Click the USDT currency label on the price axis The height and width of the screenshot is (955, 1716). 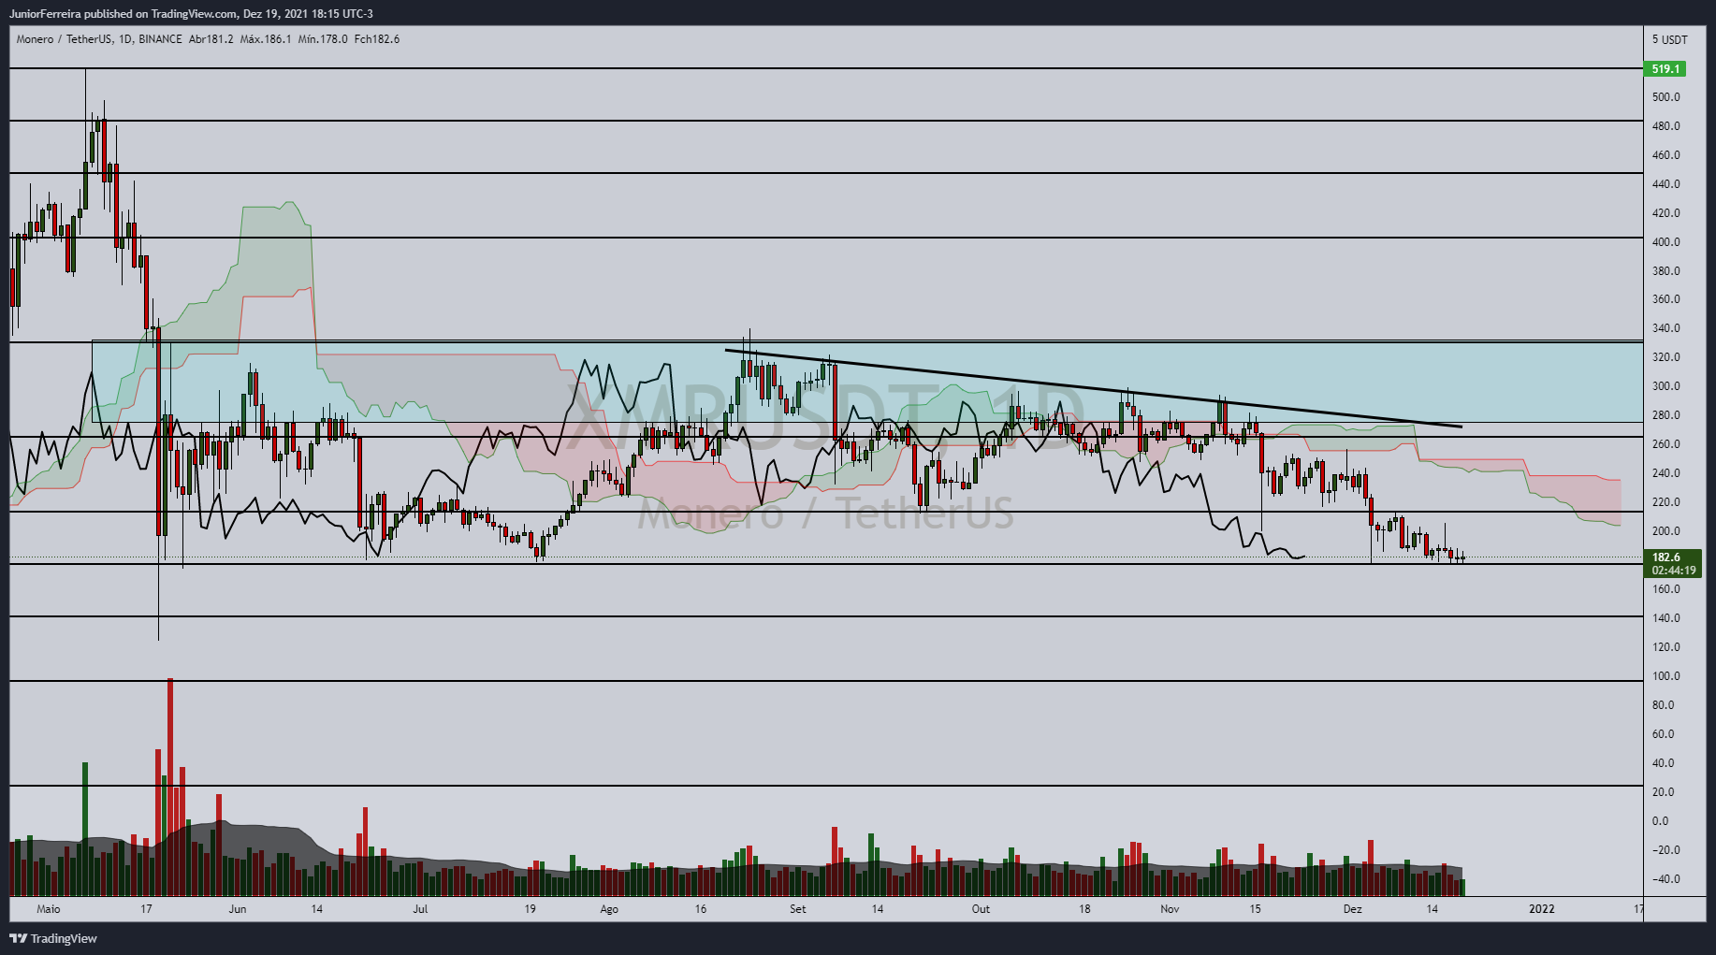(1675, 39)
